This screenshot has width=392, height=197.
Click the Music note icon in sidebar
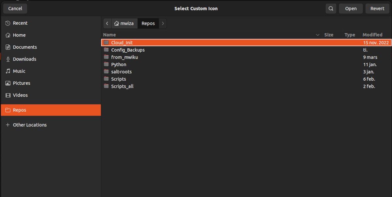tap(8, 71)
